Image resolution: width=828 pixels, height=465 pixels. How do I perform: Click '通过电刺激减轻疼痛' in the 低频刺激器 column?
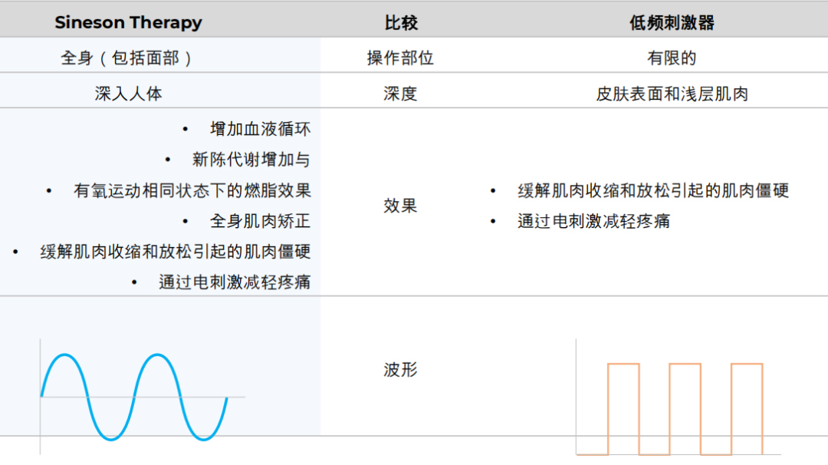click(593, 221)
